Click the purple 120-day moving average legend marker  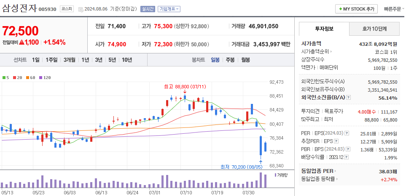(40, 77)
